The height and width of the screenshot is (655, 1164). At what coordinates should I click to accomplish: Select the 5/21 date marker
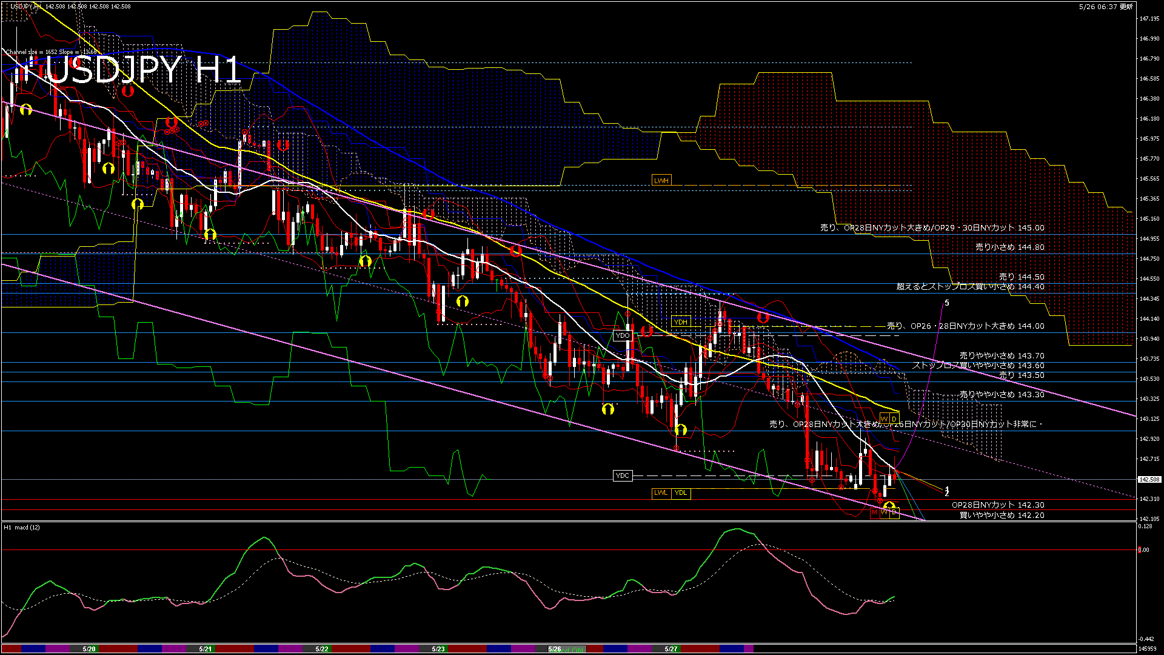pyautogui.click(x=206, y=649)
